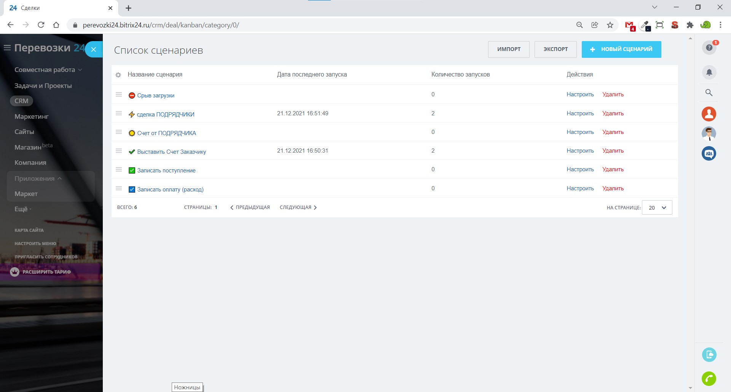Open the сделка ПОДРЯДЧИКИ scenario link
The width and height of the screenshot is (731, 392).
click(166, 115)
